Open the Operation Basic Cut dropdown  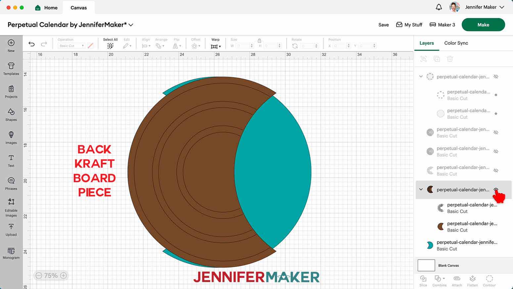71,46
